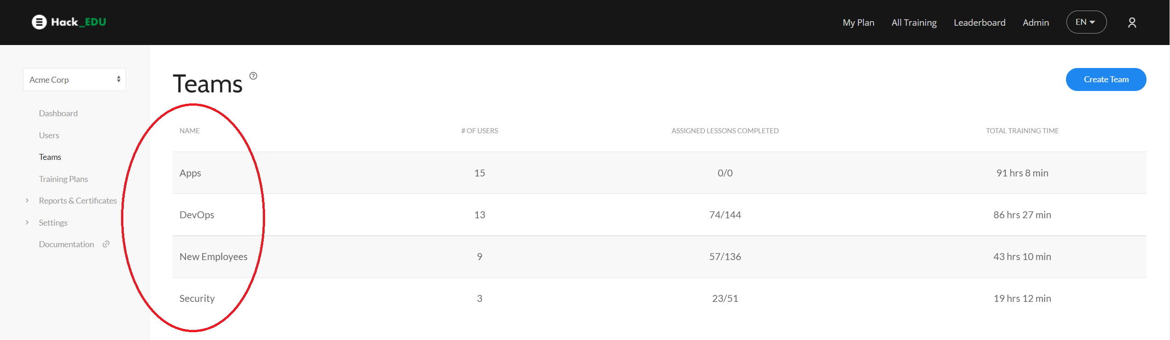Viewport: 1170px width, 340px height.
Task: Click the Documentation external link icon
Action: pyautogui.click(x=106, y=244)
